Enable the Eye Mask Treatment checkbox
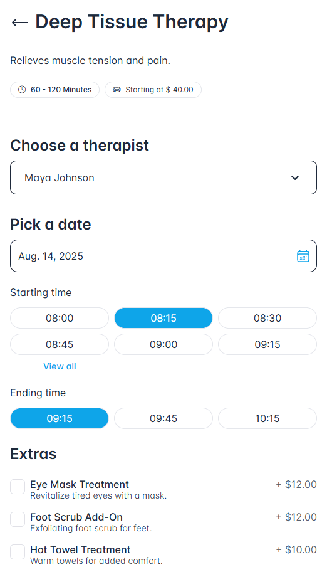This screenshot has width=327, height=577. pyautogui.click(x=18, y=487)
